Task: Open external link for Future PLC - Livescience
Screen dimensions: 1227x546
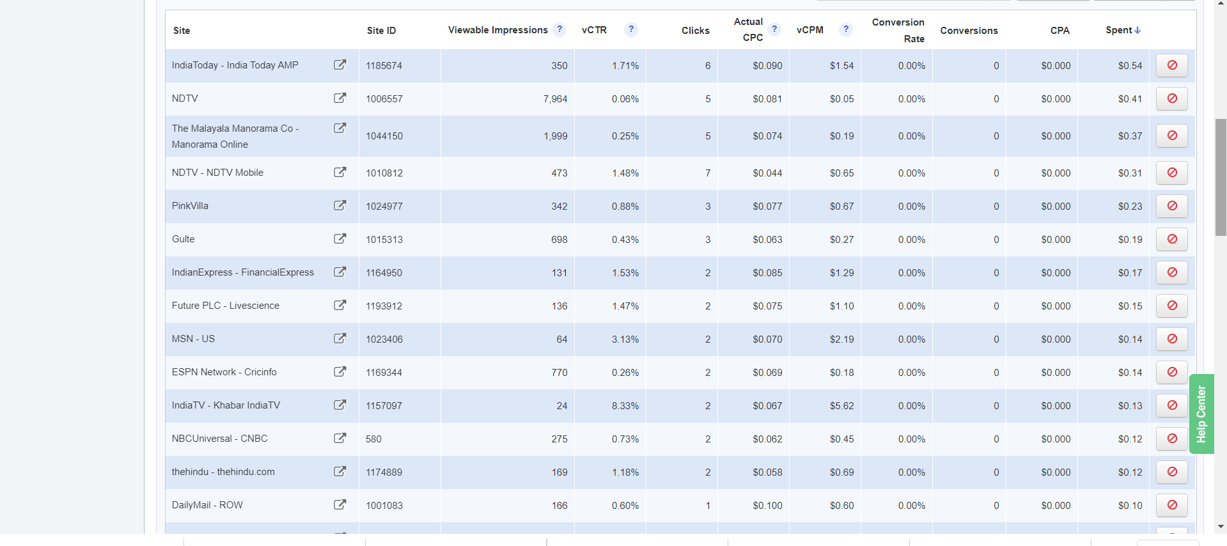Action: click(340, 305)
